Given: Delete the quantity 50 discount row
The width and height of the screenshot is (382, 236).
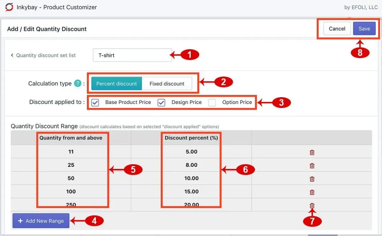Looking at the screenshot, I should tap(311, 178).
